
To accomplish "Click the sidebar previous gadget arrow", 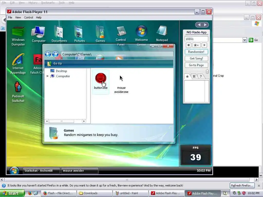I will tap(199, 25).
